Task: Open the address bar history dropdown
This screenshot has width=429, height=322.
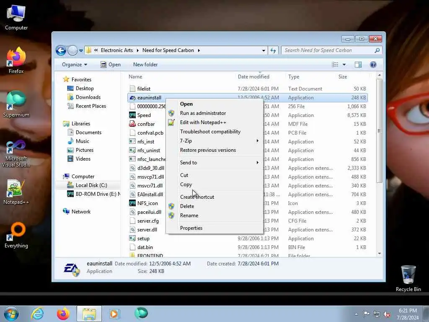Action: pos(264,50)
